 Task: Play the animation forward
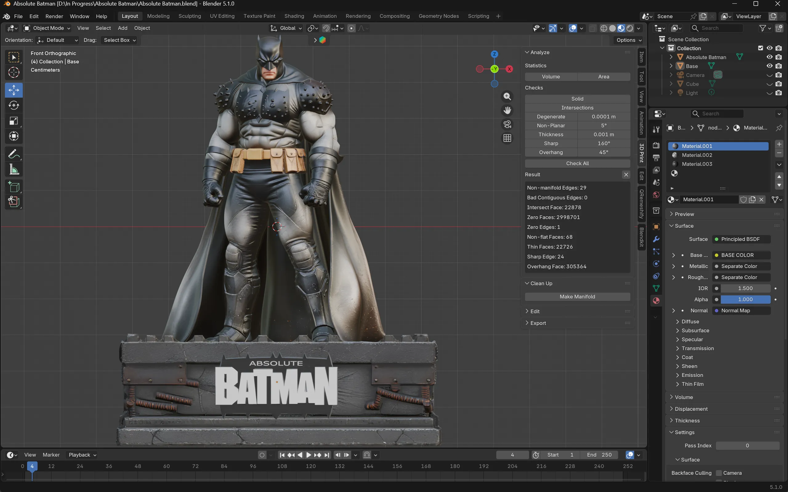(x=309, y=455)
